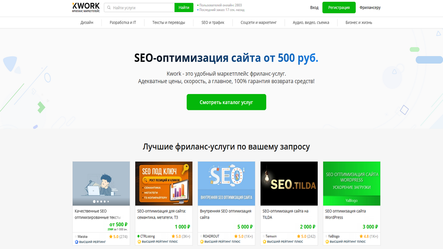Click the green online dot beside CTRListing
The image size is (443, 249).
pyautogui.click(x=138, y=237)
